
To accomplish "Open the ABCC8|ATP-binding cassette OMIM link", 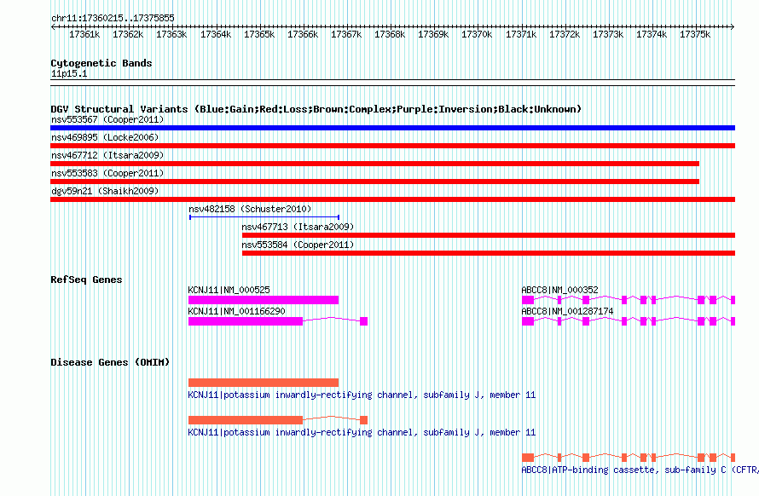I will [640, 470].
